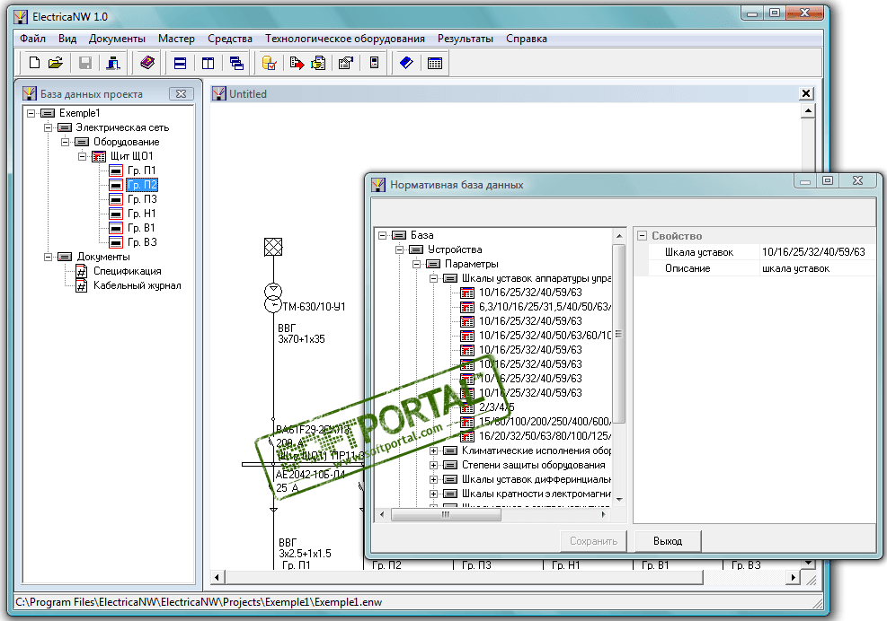This screenshot has width=887, height=621.
Task: Click the Нормативная база данных title icon
Action: coord(377,185)
